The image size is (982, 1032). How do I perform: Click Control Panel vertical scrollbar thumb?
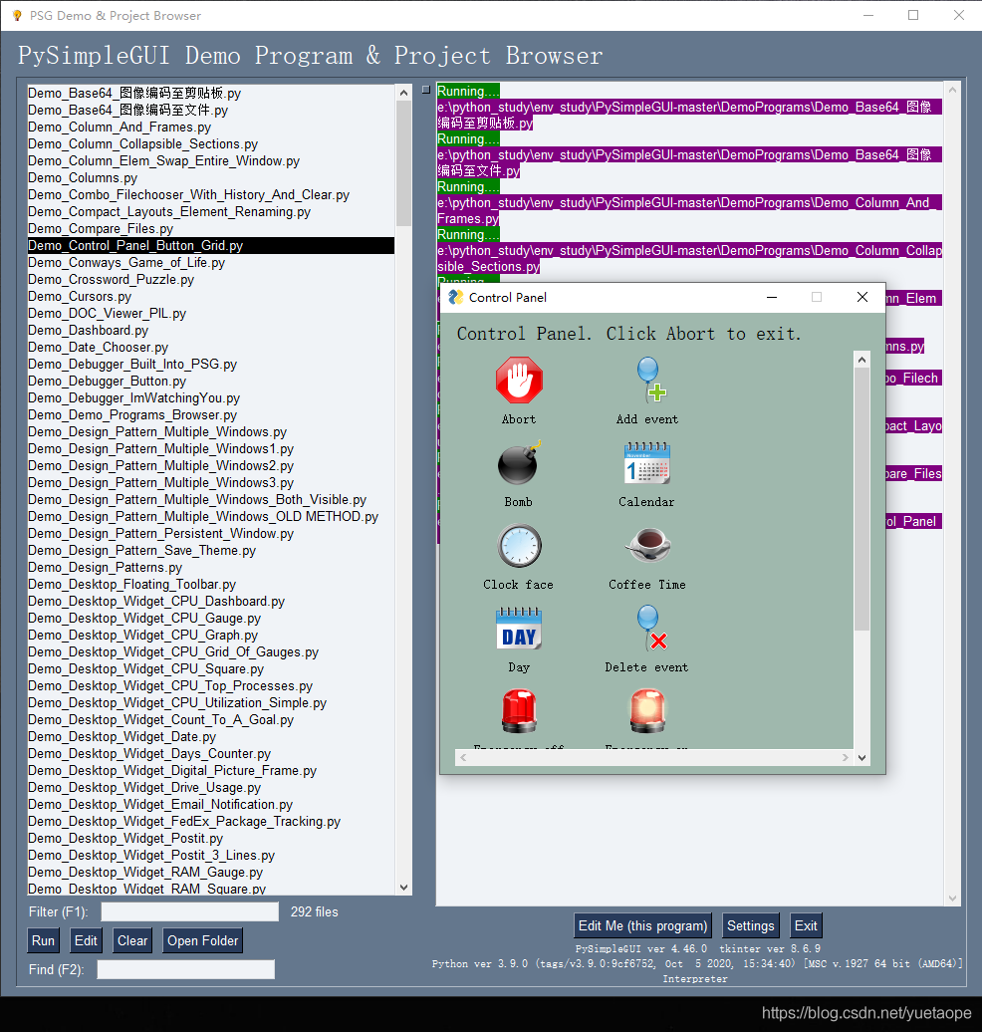pos(861,499)
